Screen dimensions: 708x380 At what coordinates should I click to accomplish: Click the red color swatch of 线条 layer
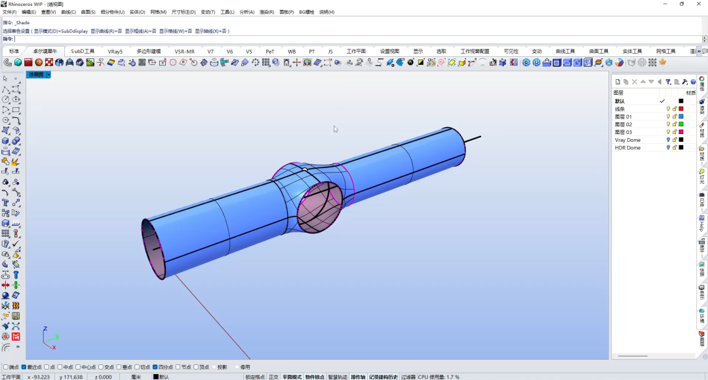[681, 109]
